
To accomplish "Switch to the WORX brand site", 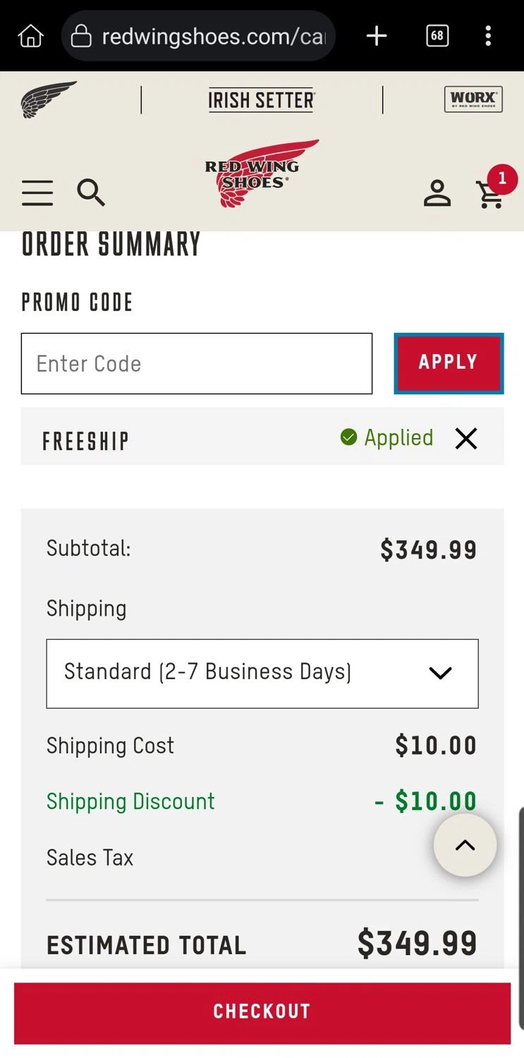I will tap(473, 99).
